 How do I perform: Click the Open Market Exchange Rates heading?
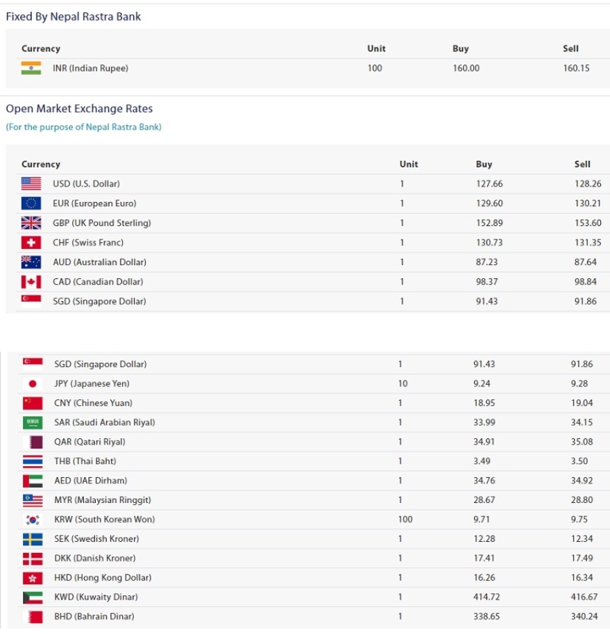[79, 108]
